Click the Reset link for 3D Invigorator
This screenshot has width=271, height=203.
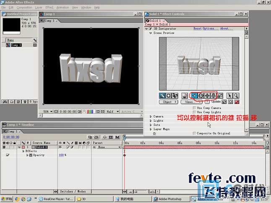[x=198, y=28]
